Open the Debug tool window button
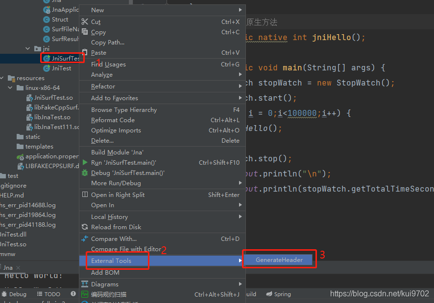434x303 pixels. pos(14,294)
